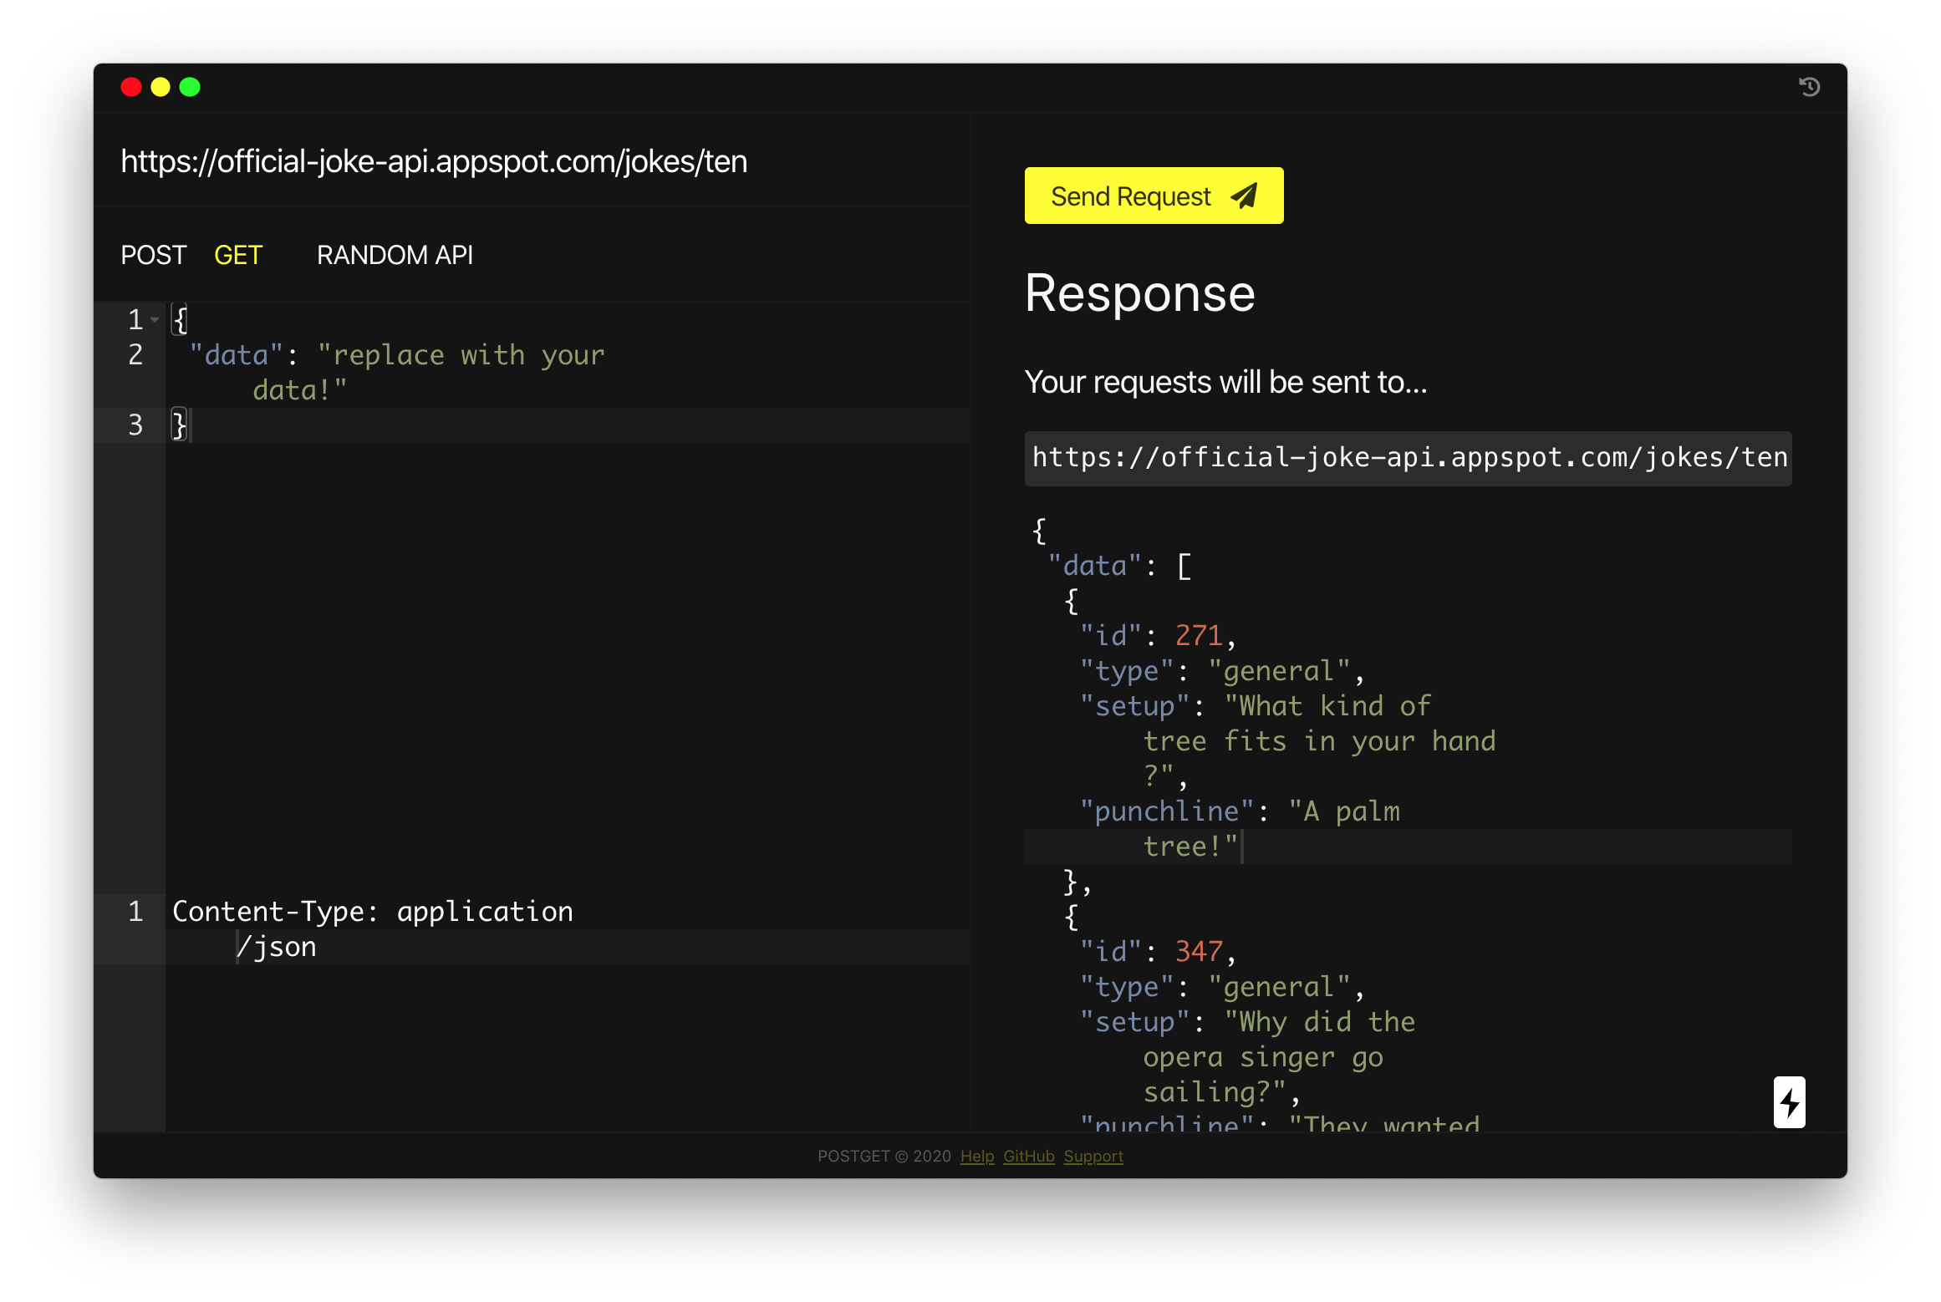Switch to the POST method tab
The image size is (1941, 1302).
coord(153,255)
